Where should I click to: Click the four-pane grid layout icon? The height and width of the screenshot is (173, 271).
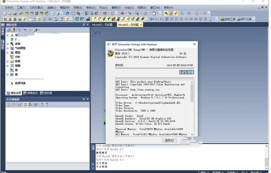coord(167,19)
